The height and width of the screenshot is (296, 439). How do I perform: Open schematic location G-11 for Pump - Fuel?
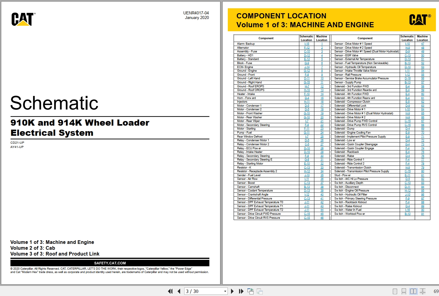click(307, 133)
